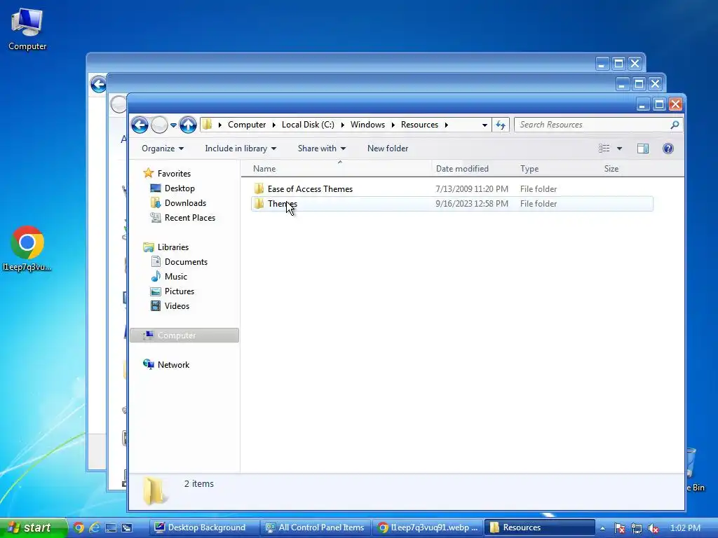The height and width of the screenshot is (538, 718).
Task: Open Downloads under Favorites
Action: (x=185, y=202)
